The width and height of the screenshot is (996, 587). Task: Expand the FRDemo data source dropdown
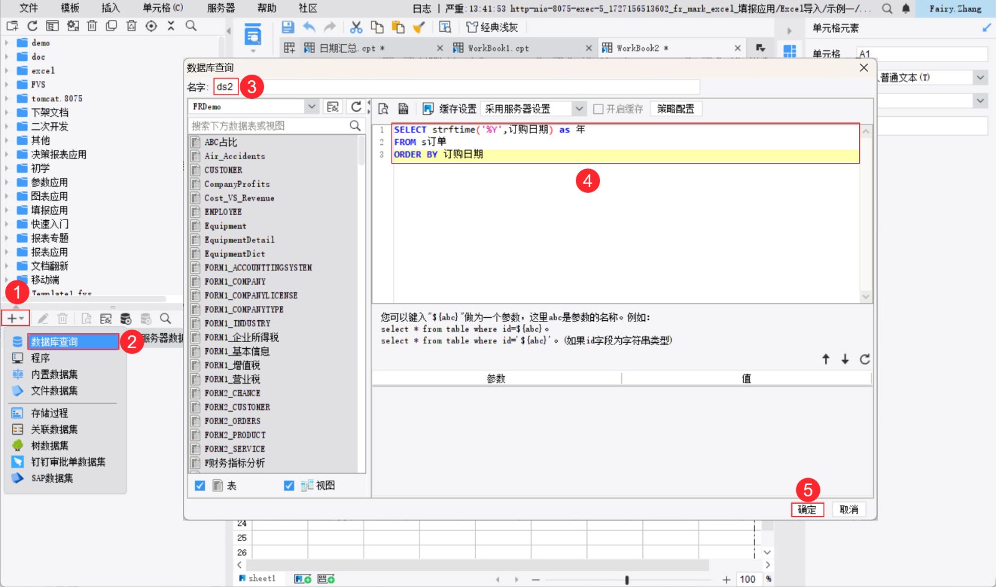coord(313,106)
